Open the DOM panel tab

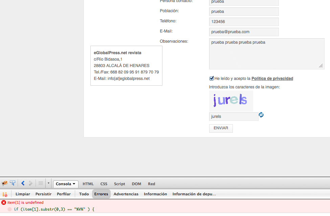[x=136, y=184]
